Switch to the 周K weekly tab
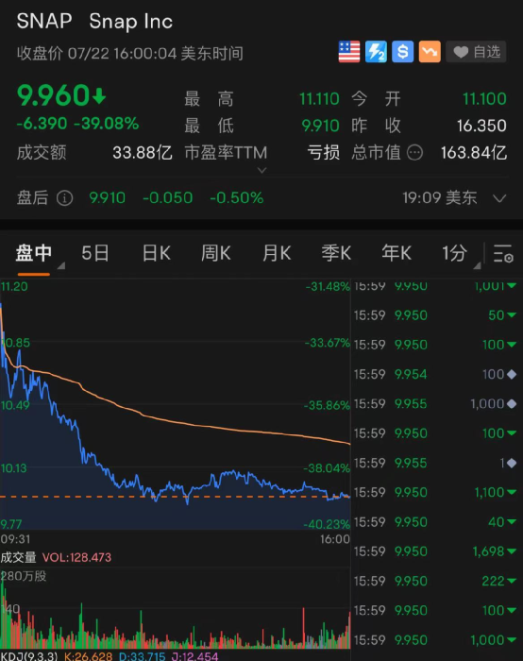 tap(215, 253)
